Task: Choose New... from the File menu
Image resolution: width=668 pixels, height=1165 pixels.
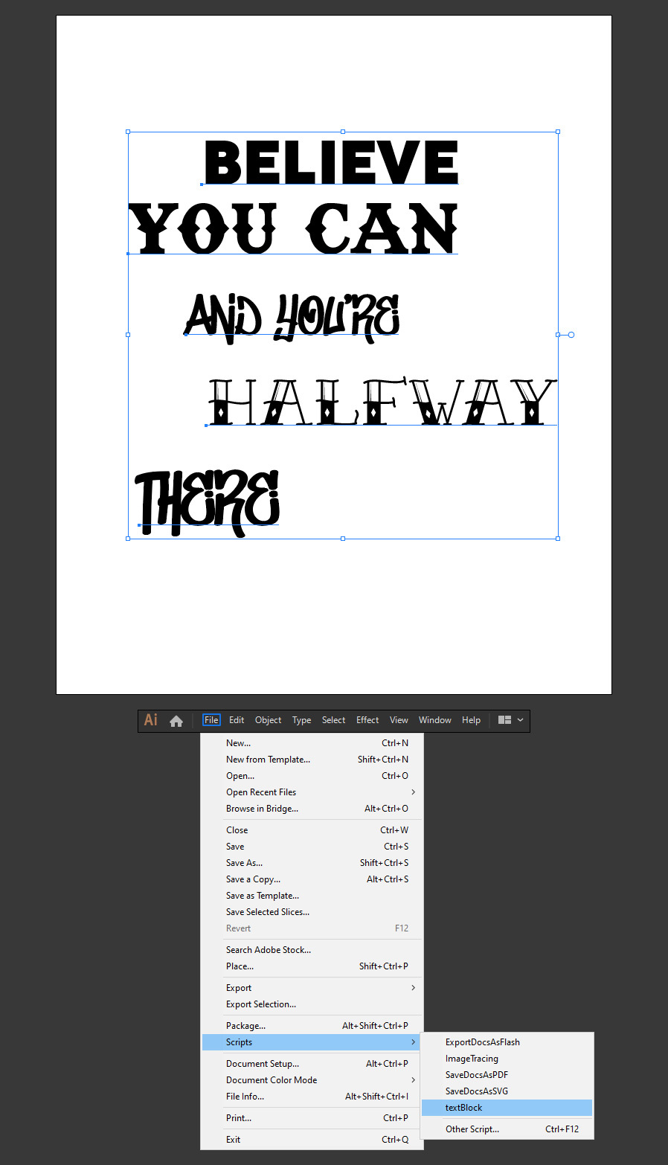Action: point(312,743)
